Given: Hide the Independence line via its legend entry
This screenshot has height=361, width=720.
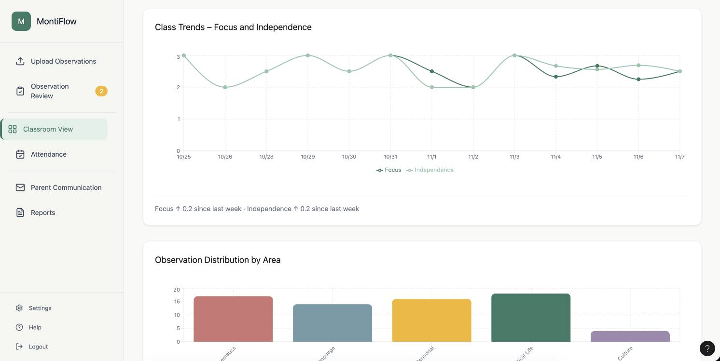Looking at the screenshot, I should (429, 170).
